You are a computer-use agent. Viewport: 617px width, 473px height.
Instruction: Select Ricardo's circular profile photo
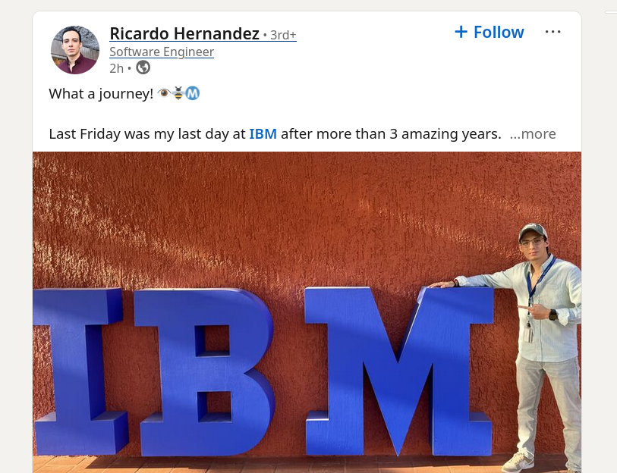[x=74, y=49]
